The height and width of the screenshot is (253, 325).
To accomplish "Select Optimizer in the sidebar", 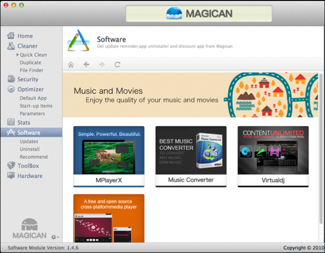I will (x=30, y=89).
